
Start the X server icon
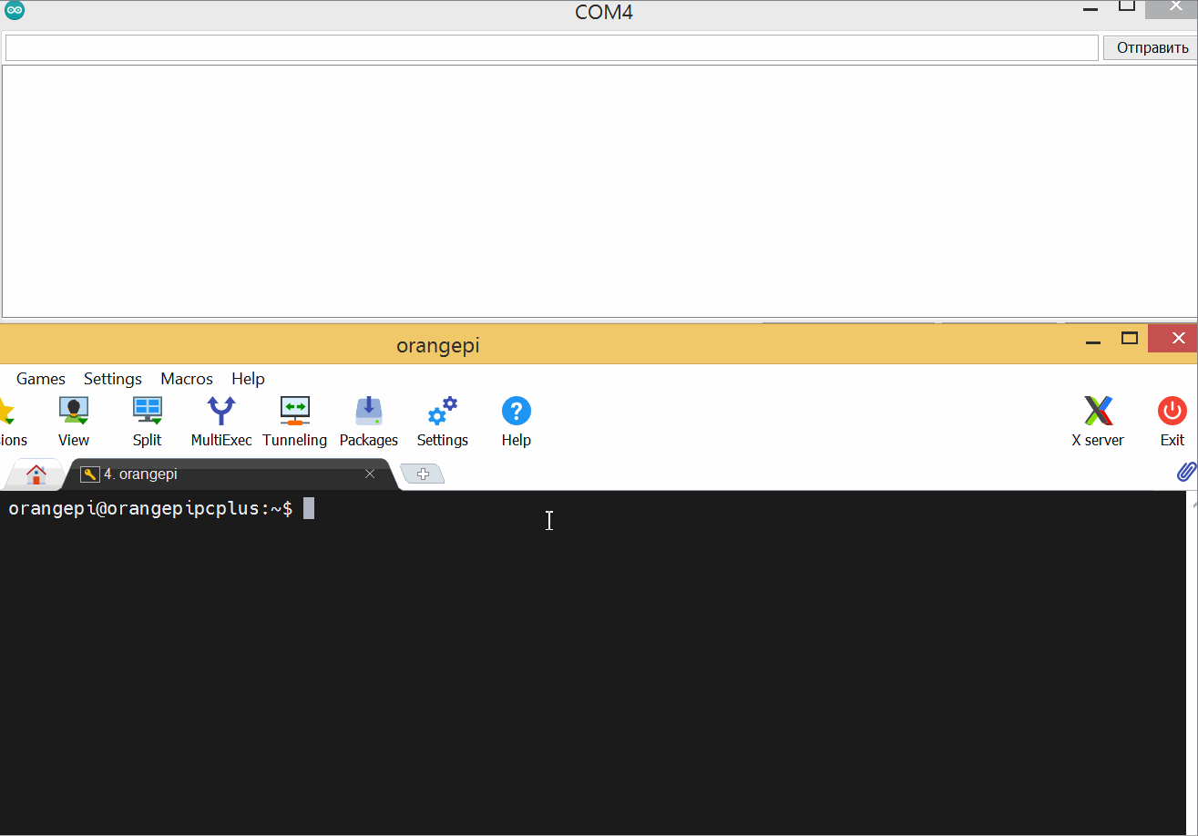[x=1098, y=421]
